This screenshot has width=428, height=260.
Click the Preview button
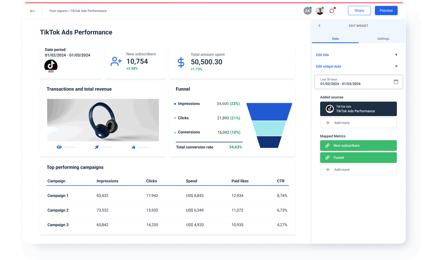pyautogui.click(x=386, y=10)
